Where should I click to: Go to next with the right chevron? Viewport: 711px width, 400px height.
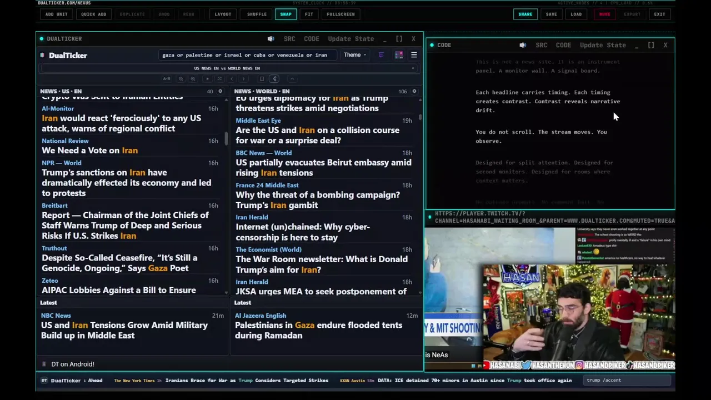pyautogui.click(x=243, y=79)
